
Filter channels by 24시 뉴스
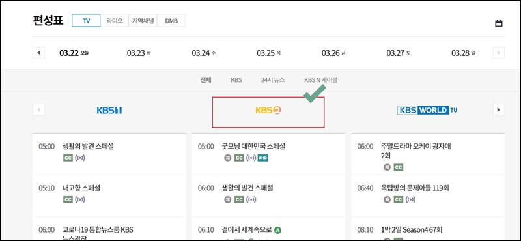point(273,80)
